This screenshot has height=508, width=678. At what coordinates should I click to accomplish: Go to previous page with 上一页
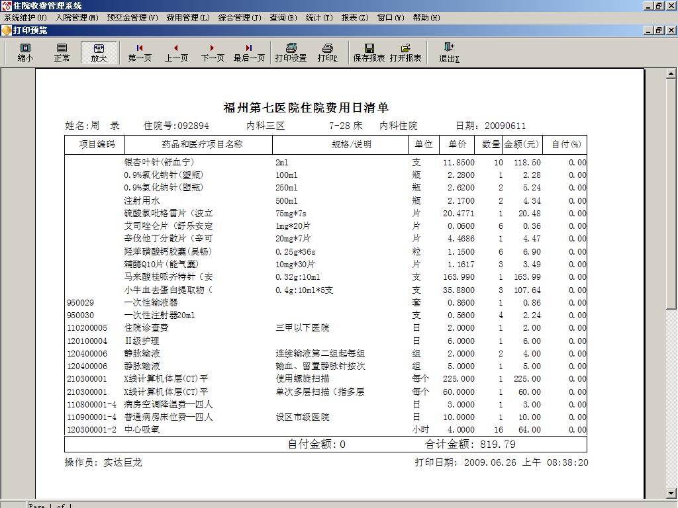point(176,53)
